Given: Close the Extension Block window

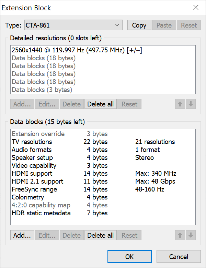Looking at the screenshot, I should coord(196,8).
